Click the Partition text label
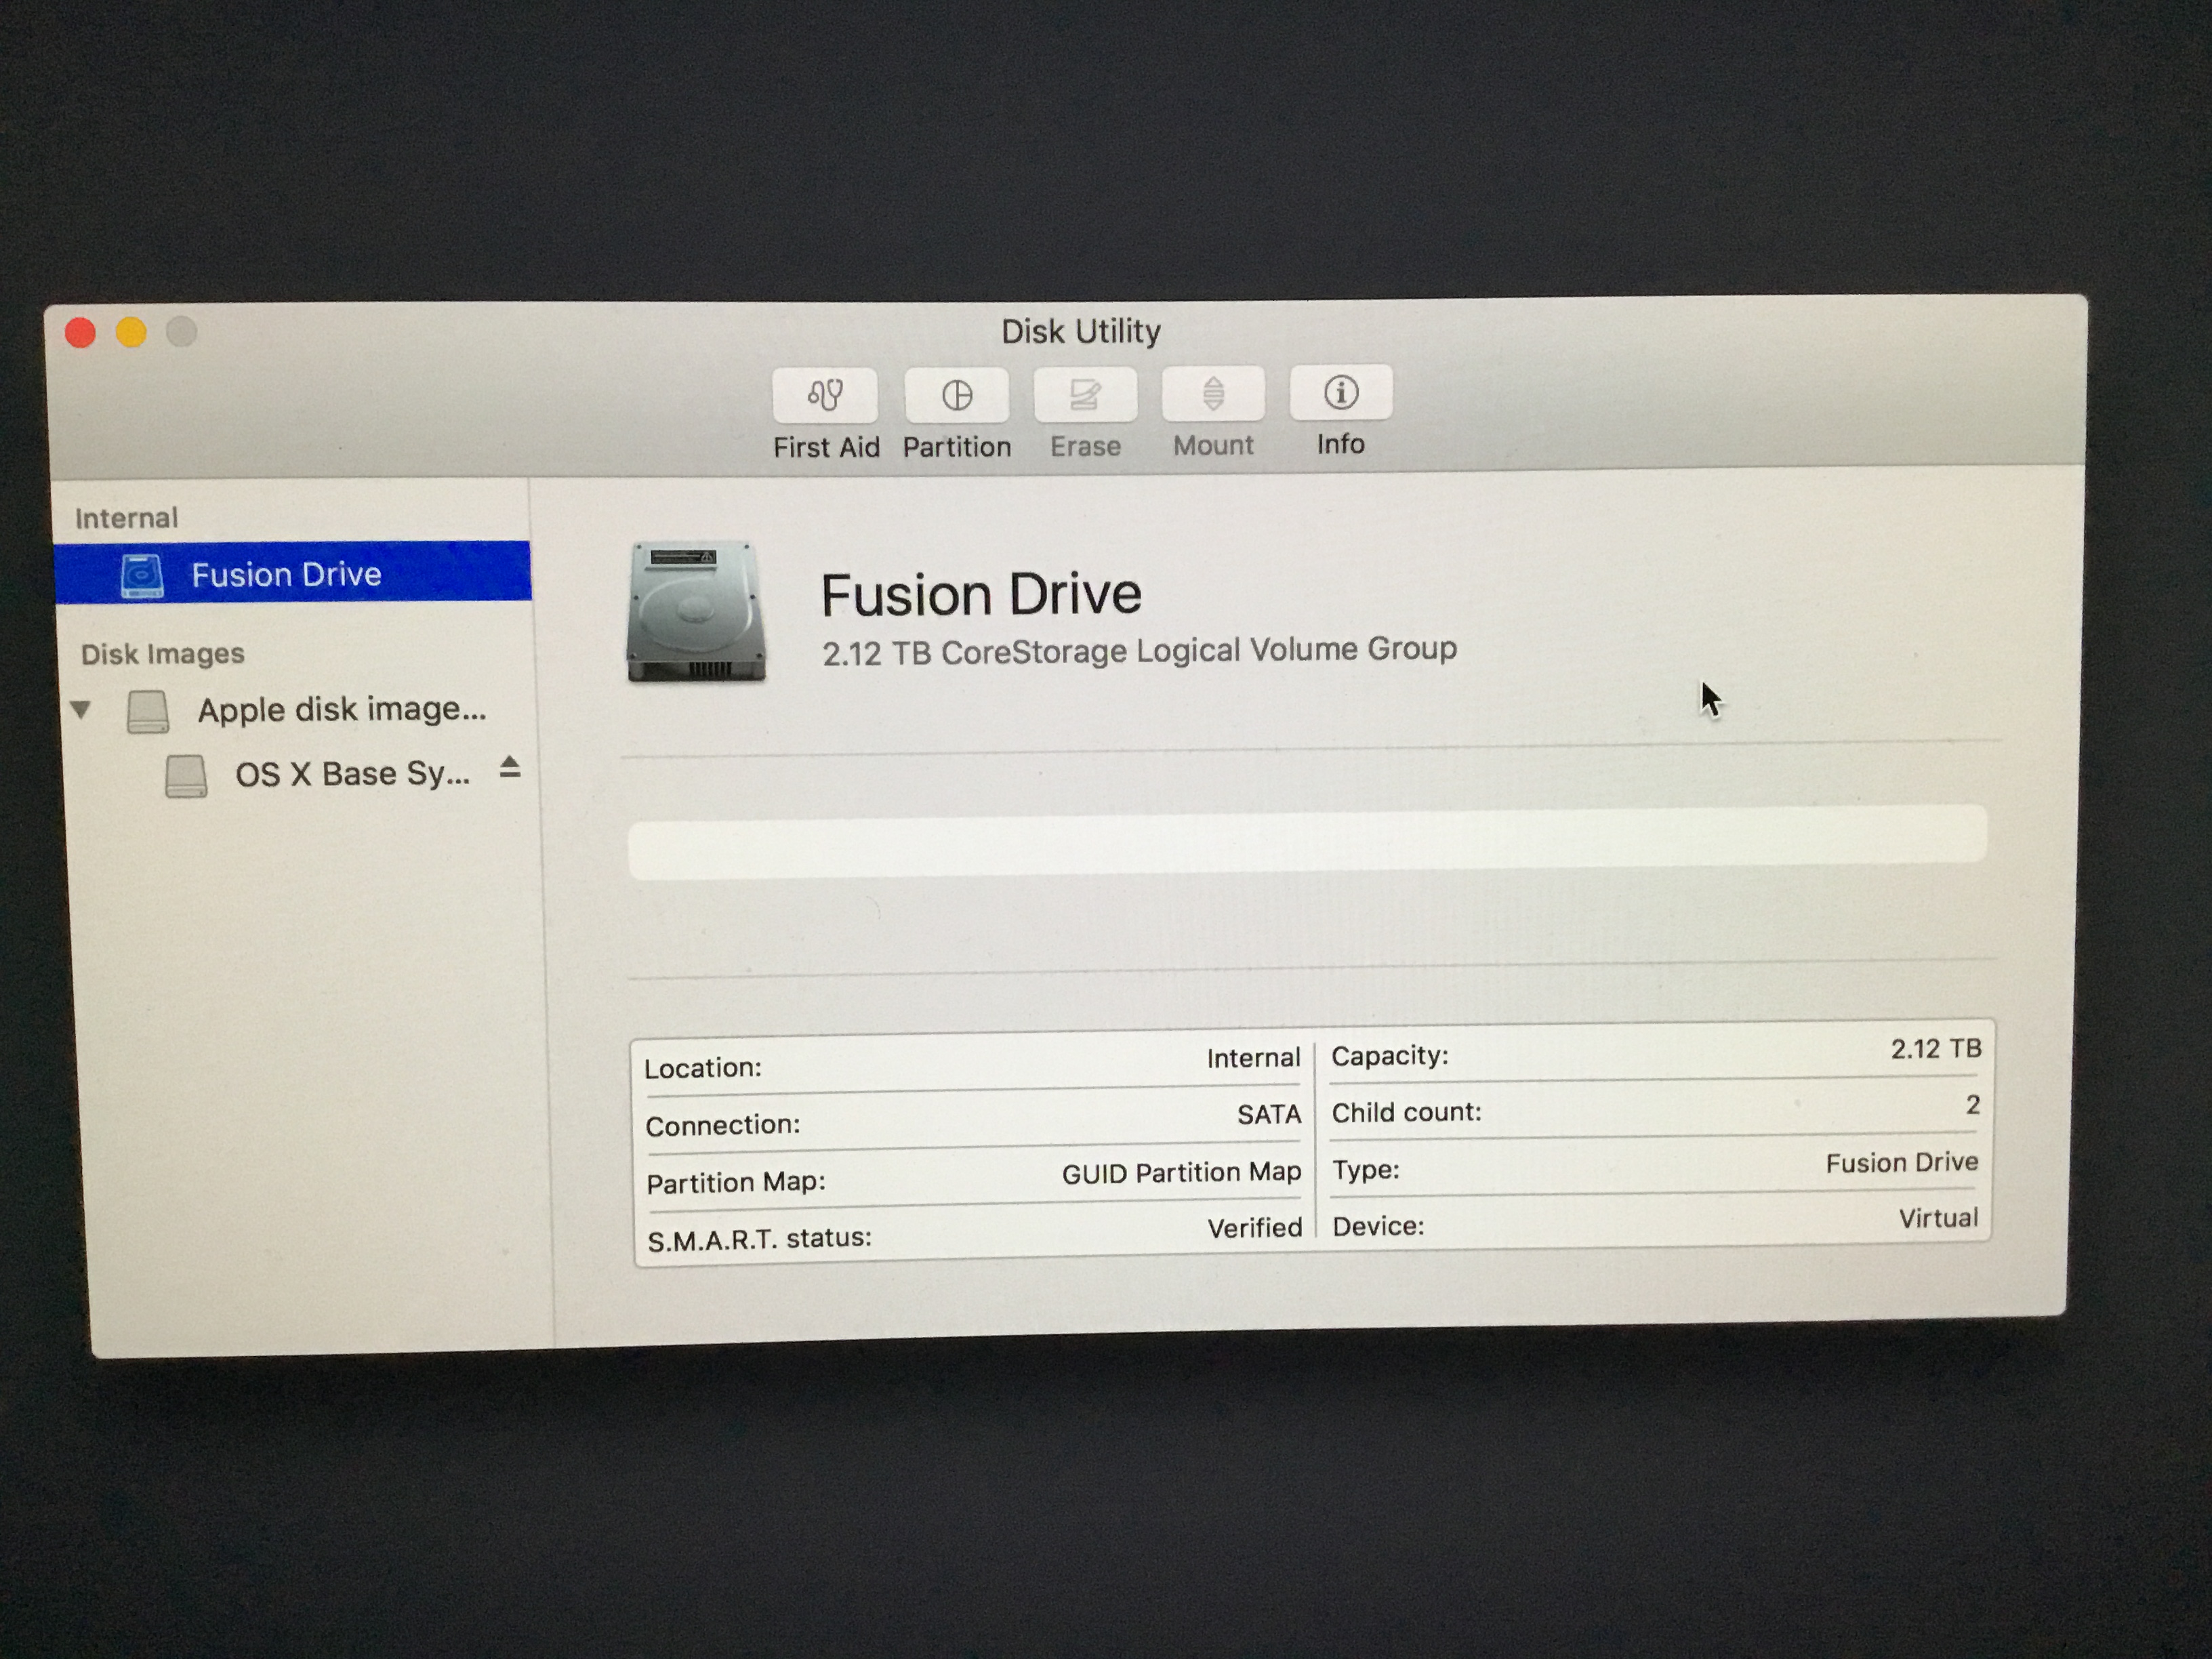Screen dimensions: 2212x1659 click(x=957, y=447)
